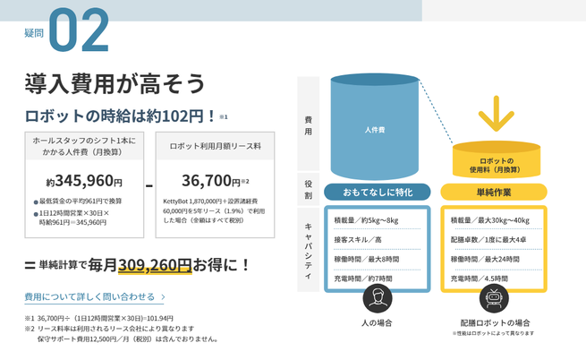Screen dimensions: 586x360
Task: Click the highlighted 309,260円 savings figure
Action: 155,265
